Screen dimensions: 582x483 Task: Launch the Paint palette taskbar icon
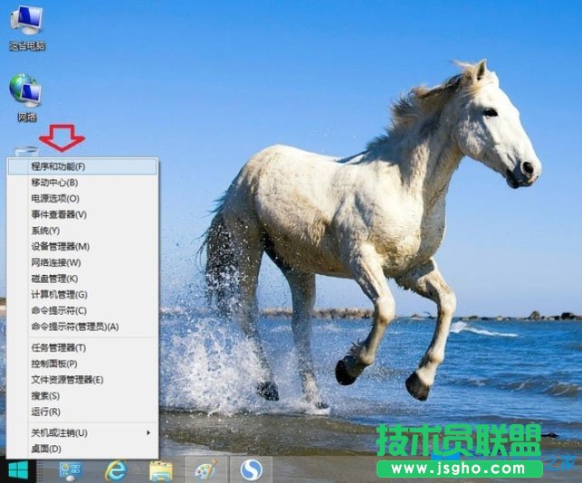coord(206,470)
